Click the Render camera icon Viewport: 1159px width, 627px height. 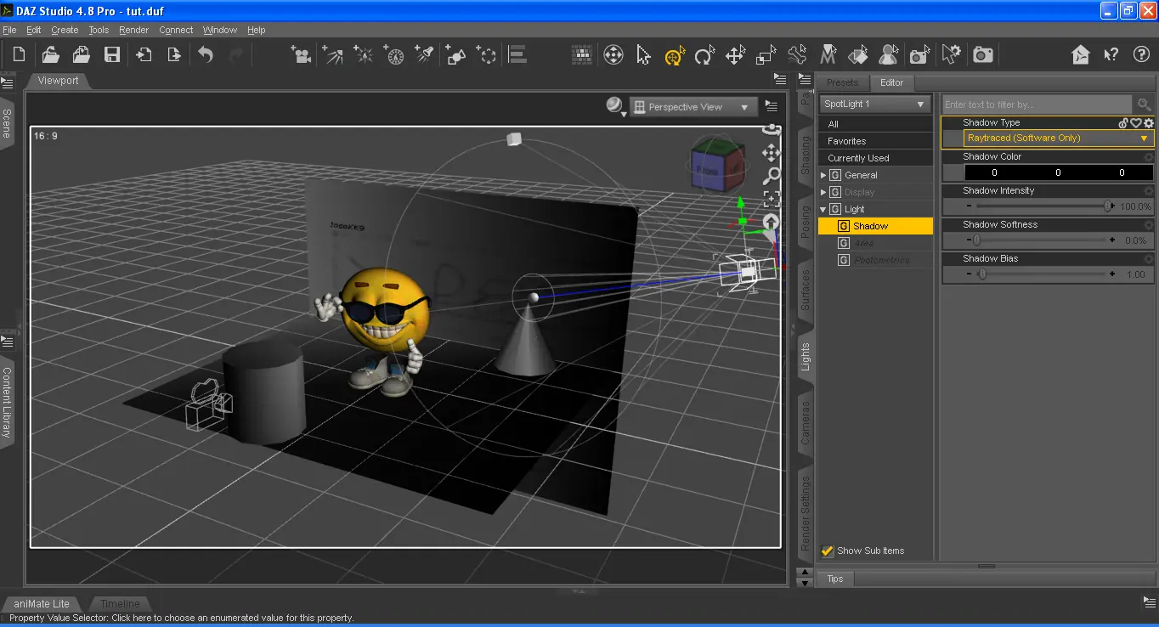coord(983,55)
